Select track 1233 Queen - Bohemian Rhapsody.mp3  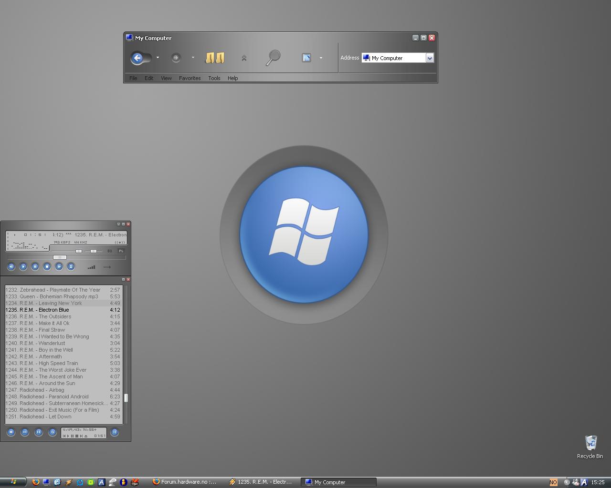pos(64,296)
